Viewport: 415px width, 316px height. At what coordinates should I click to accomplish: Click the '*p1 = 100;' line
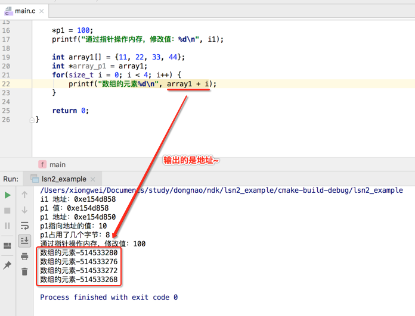coord(72,30)
